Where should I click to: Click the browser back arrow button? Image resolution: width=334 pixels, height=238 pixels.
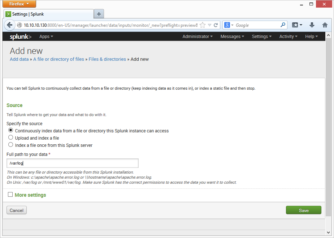pyautogui.click(x=10, y=25)
